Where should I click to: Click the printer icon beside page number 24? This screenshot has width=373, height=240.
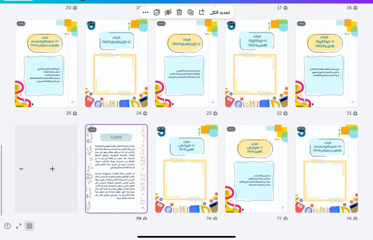145,113
